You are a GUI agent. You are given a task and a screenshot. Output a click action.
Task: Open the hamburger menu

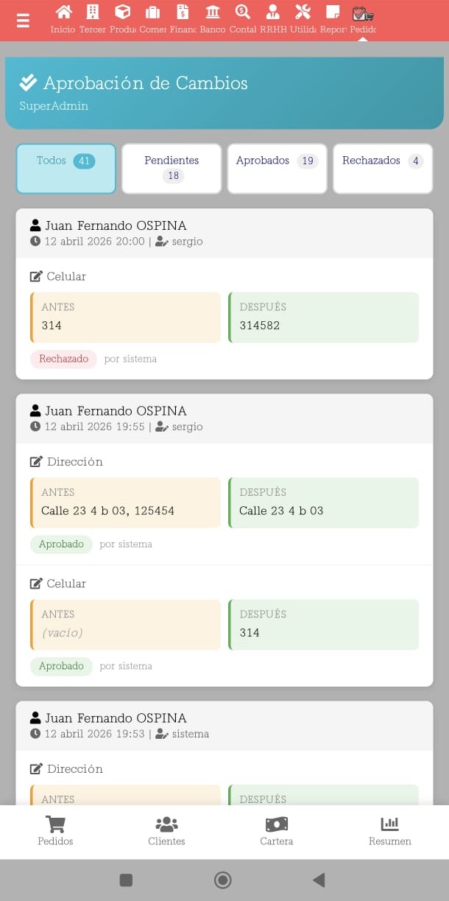pos(23,21)
